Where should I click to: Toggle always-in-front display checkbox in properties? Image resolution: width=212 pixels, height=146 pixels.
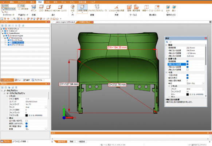pos(27,126)
